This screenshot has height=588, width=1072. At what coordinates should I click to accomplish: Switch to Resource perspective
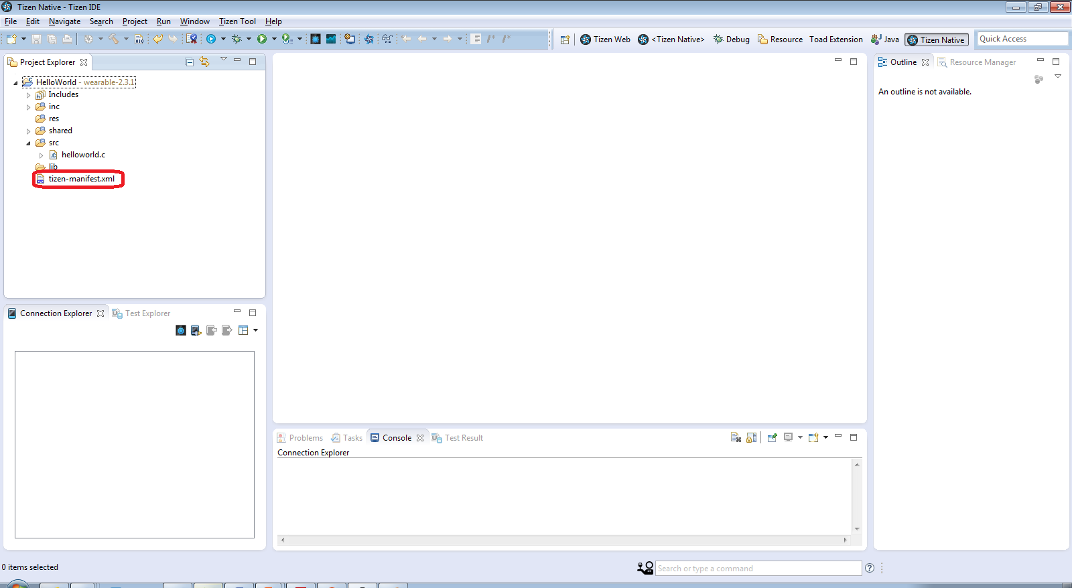tap(780, 40)
